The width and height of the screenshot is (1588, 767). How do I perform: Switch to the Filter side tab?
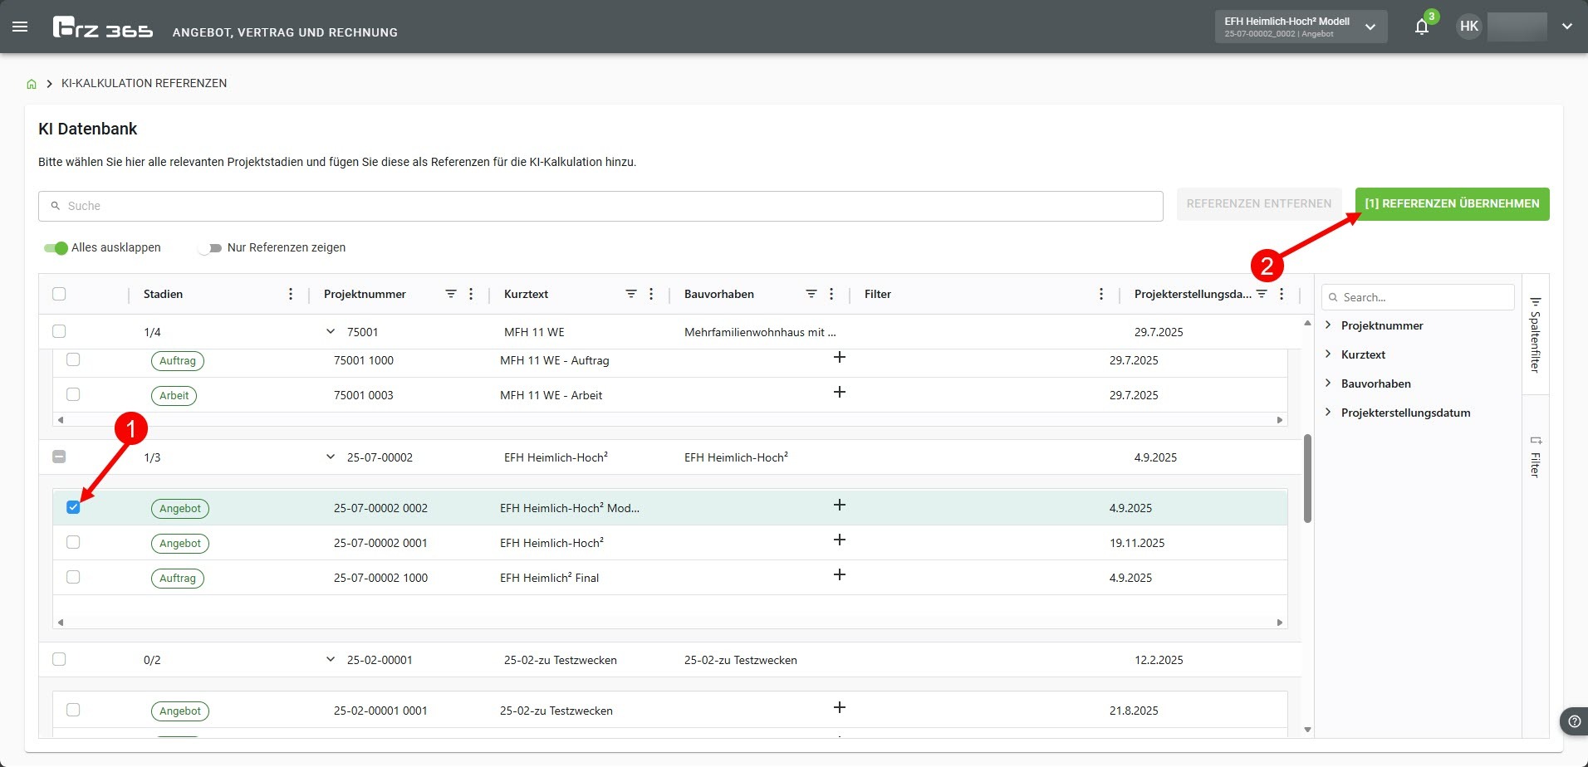point(1535,457)
